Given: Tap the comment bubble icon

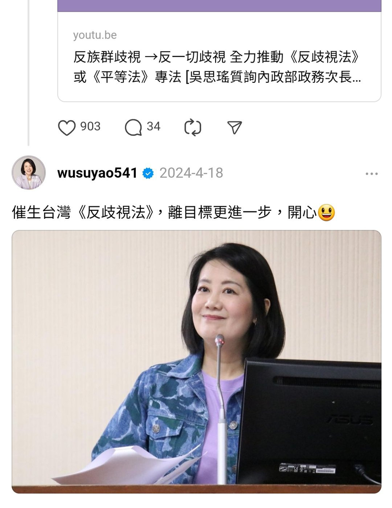Looking at the screenshot, I should [x=133, y=127].
